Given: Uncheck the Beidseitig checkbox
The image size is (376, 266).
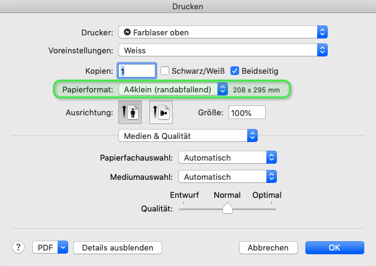Looking at the screenshot, I should tap(235, 71).
